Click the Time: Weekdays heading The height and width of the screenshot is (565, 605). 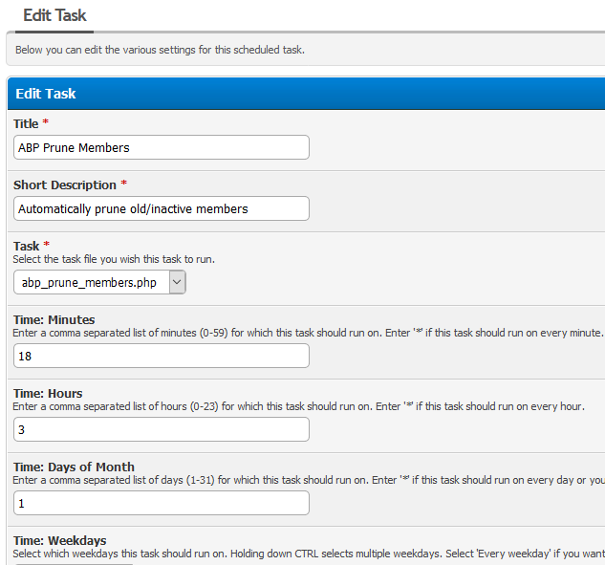coord(59,540)
